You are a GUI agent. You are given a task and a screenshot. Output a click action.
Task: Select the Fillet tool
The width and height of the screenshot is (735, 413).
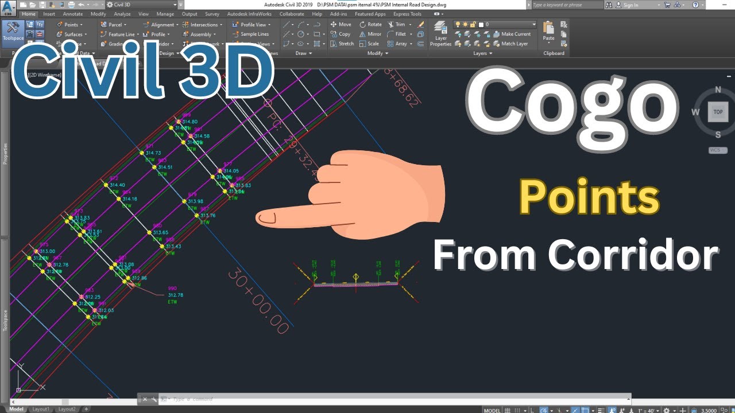397,34
